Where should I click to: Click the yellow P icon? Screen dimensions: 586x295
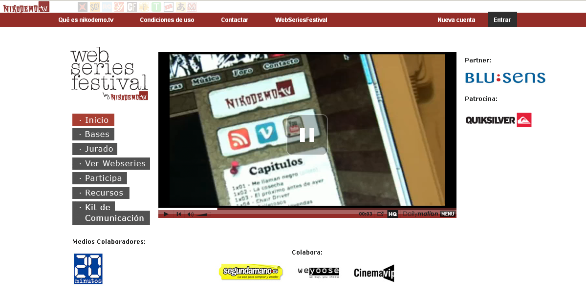(x=144, y=7)
